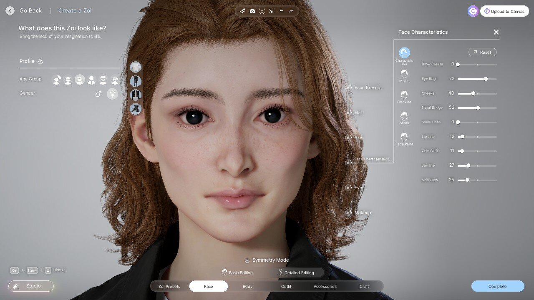Select the highlighted third age group icon

click(80, 80)
